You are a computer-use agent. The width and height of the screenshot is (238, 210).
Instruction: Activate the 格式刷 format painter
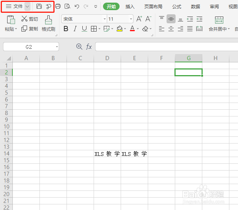pos(49,23)
